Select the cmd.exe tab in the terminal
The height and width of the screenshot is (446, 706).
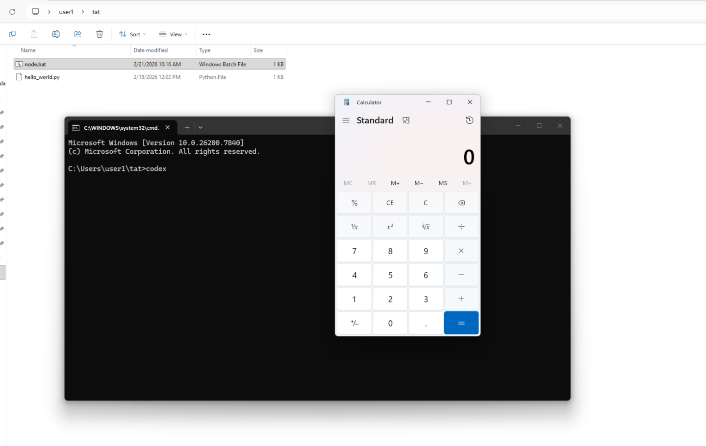point(122,127)
